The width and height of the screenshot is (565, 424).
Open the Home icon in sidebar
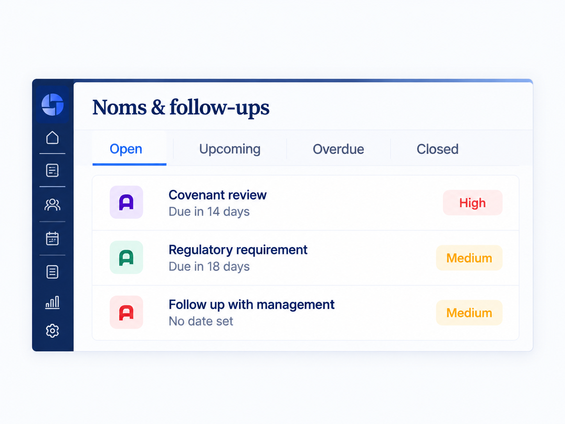click(x=52, y=137)
